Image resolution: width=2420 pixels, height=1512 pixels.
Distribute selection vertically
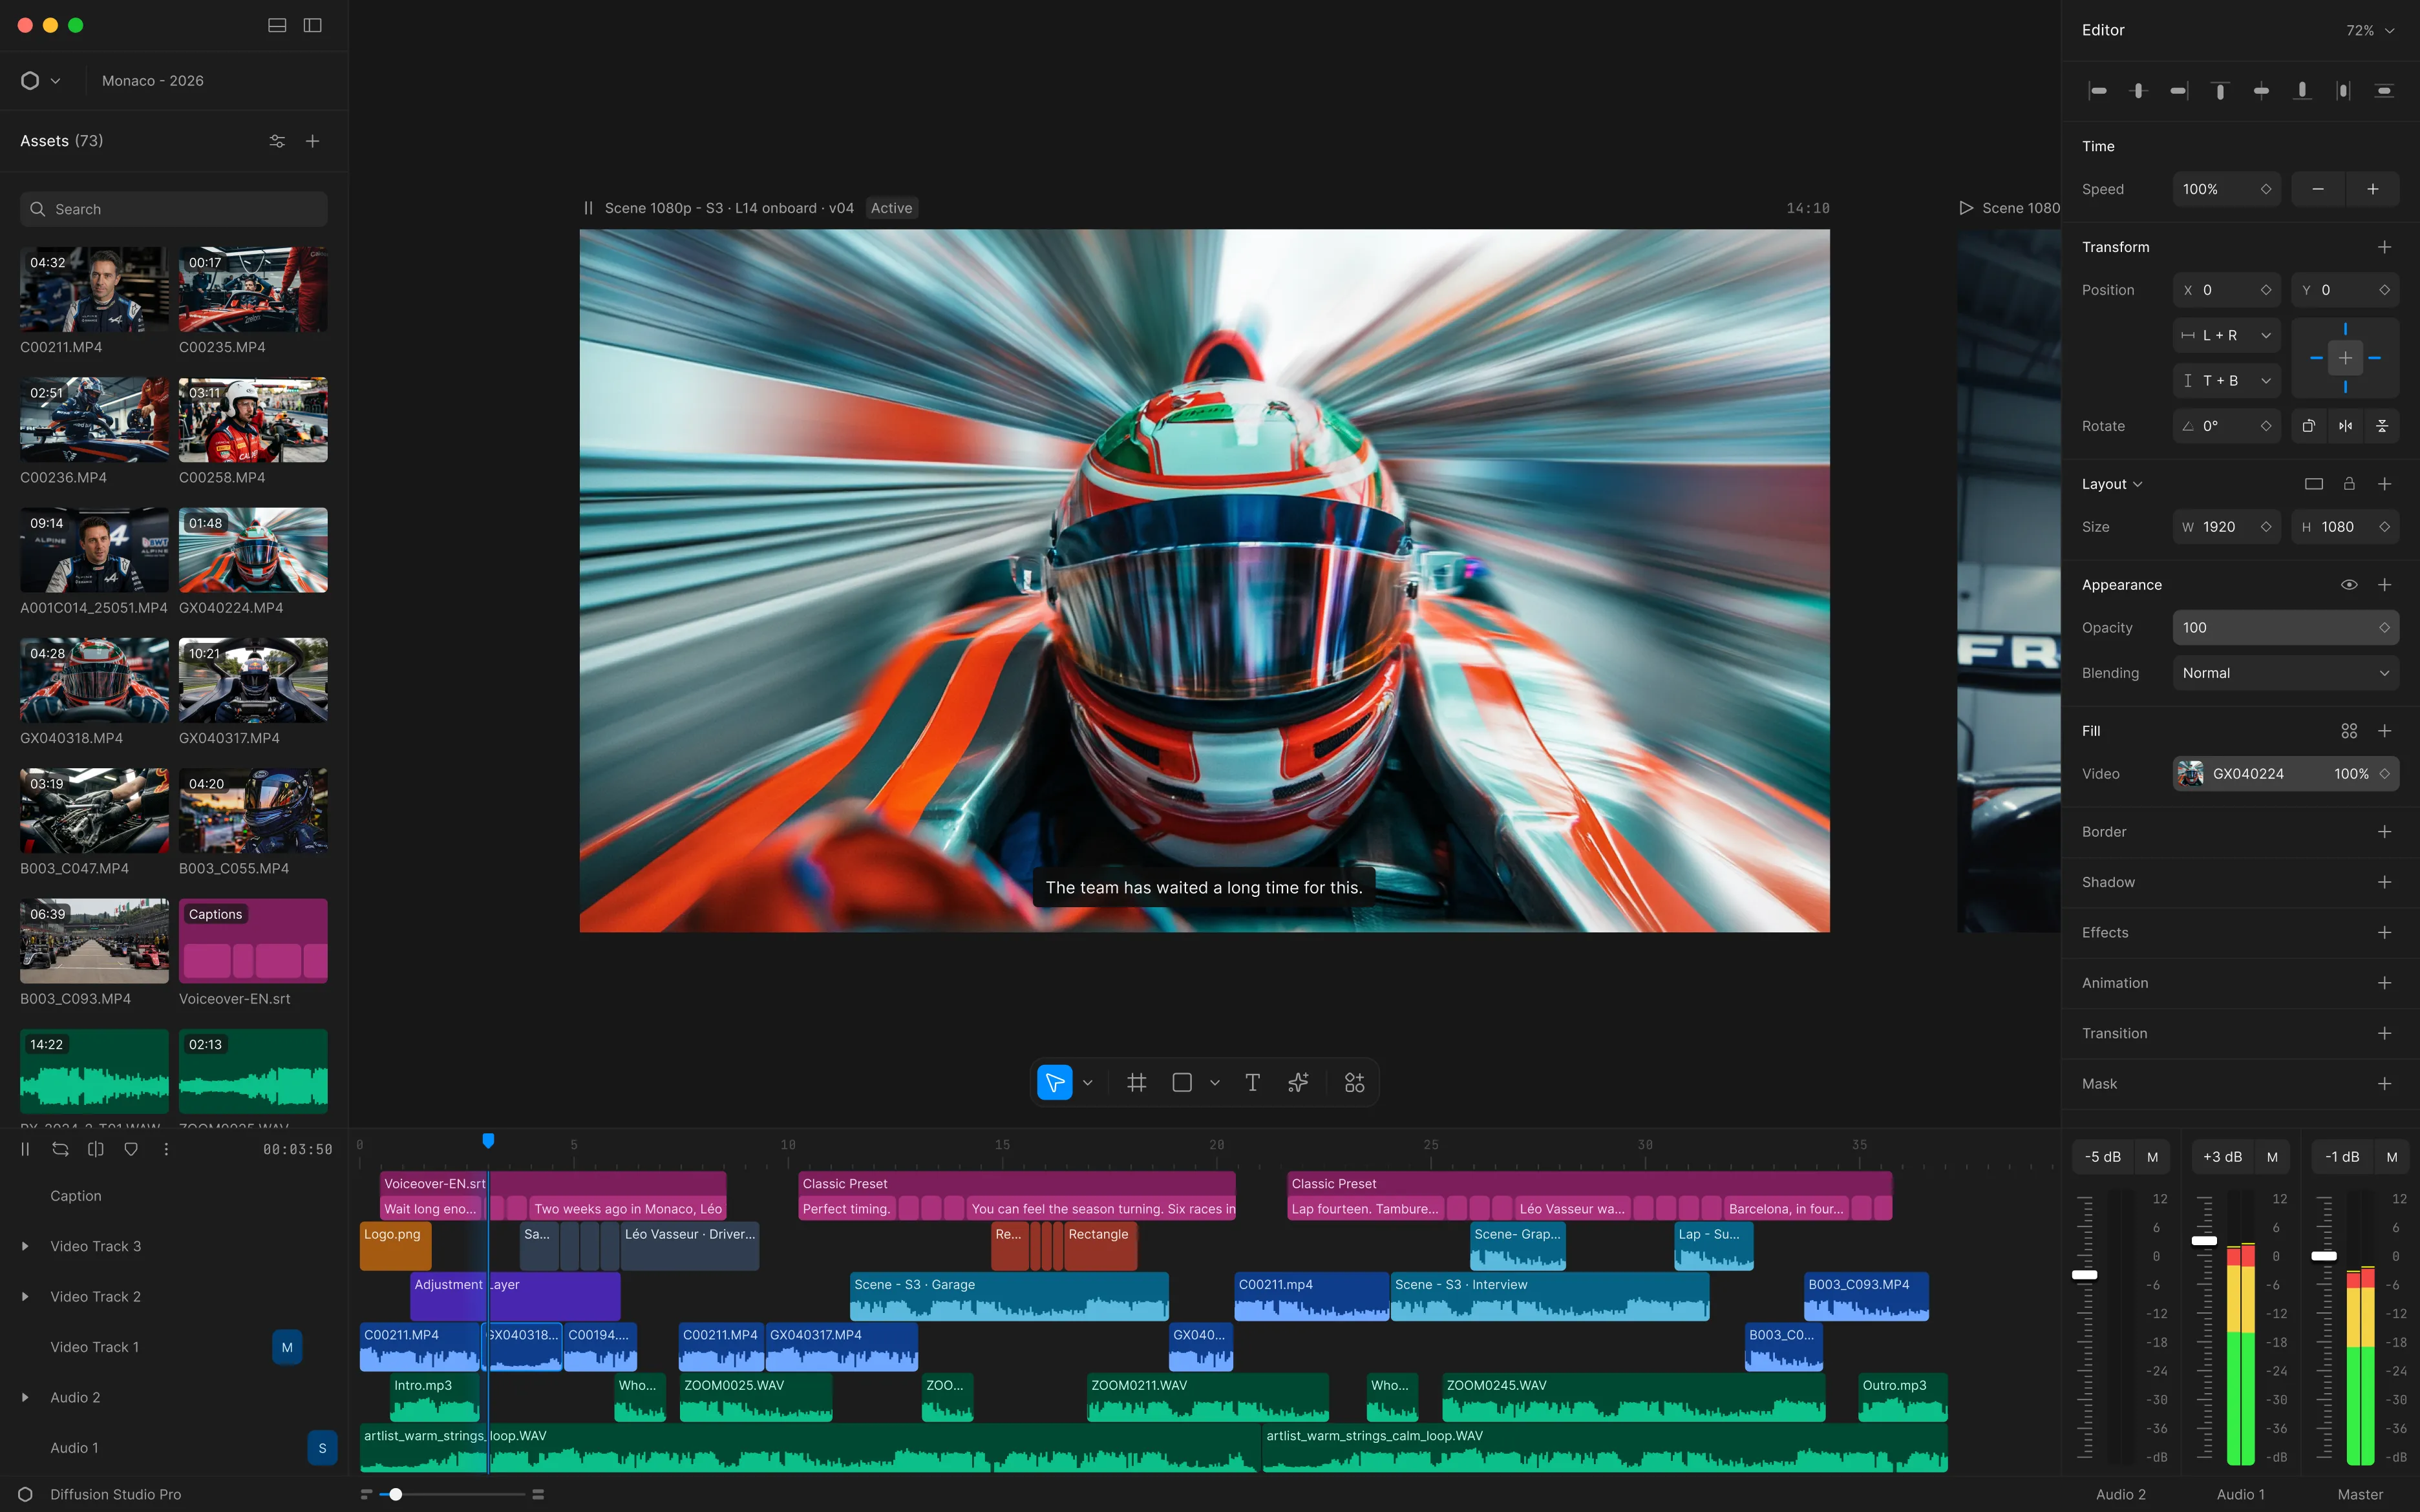[x=2384, y=91]
